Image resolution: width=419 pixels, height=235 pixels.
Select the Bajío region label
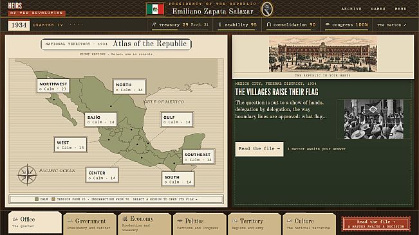101,119
